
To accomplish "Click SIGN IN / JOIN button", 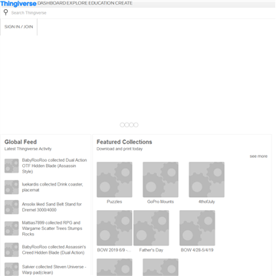I will (x=18, y=27).
